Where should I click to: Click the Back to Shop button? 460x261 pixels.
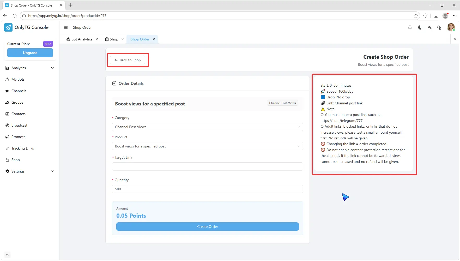point(128,60)
